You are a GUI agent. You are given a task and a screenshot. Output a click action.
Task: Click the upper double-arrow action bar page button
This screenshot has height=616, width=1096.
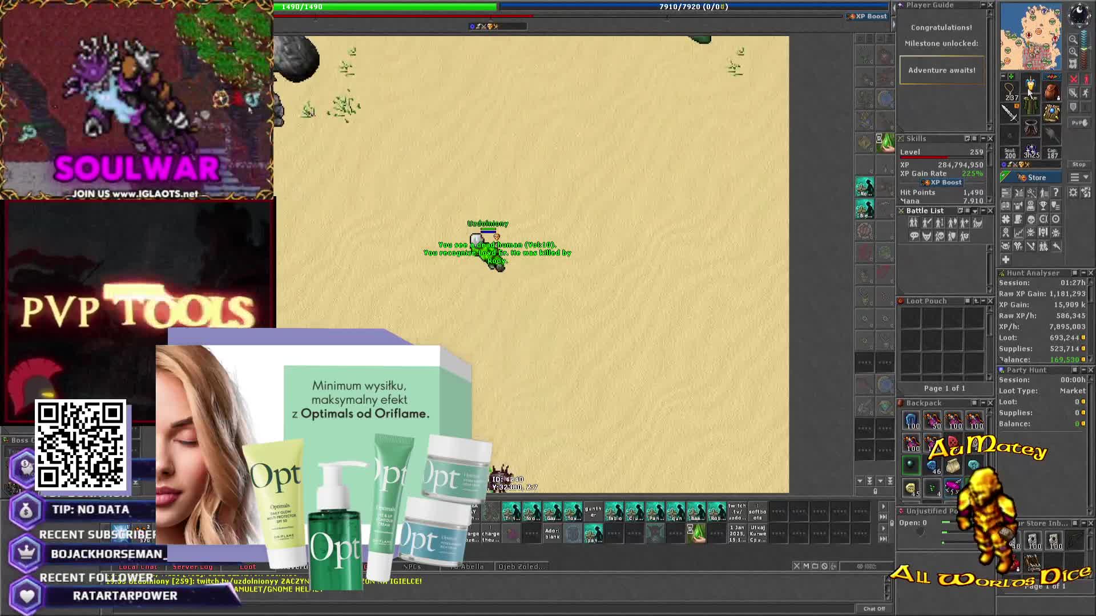[883, 517]
